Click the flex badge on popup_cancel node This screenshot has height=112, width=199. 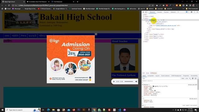coord(173,29)
